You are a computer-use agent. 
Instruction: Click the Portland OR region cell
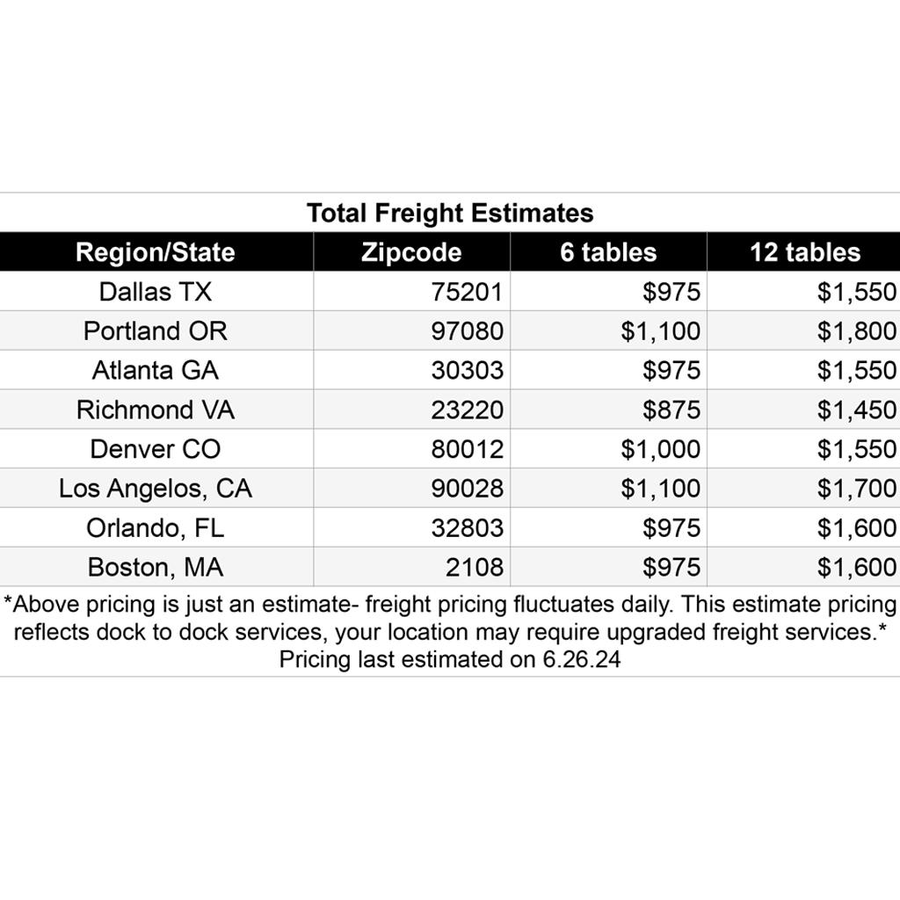(x=156, y=331)
